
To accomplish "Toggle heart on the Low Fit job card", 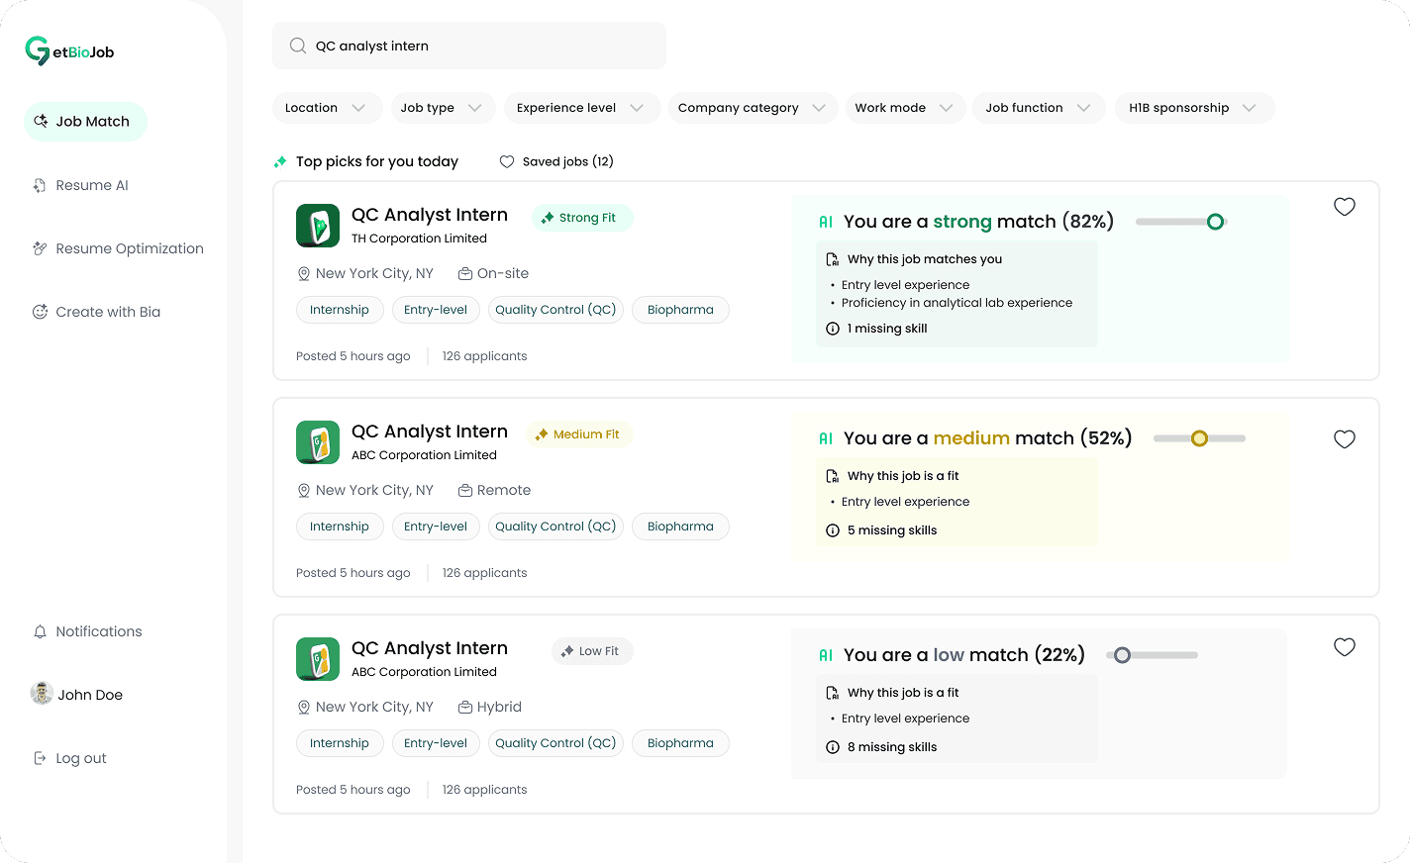I will click(1345, 647).
